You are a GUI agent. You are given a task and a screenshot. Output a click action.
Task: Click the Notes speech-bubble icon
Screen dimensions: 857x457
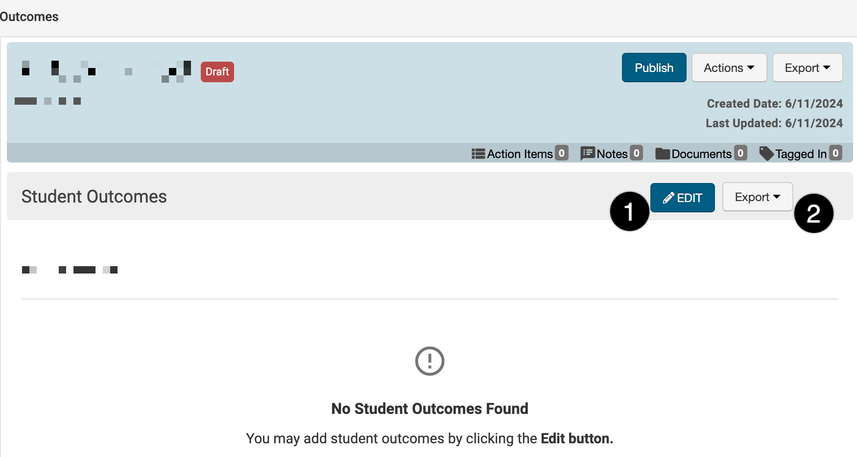(587, 154)
